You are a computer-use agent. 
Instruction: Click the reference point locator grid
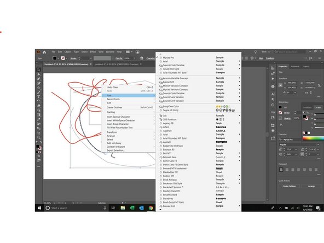280,85
